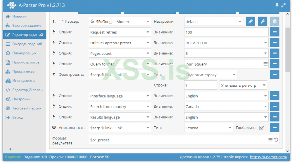Open the Планировщик section
Screen dimensions: 292x168
click(25, 53)
